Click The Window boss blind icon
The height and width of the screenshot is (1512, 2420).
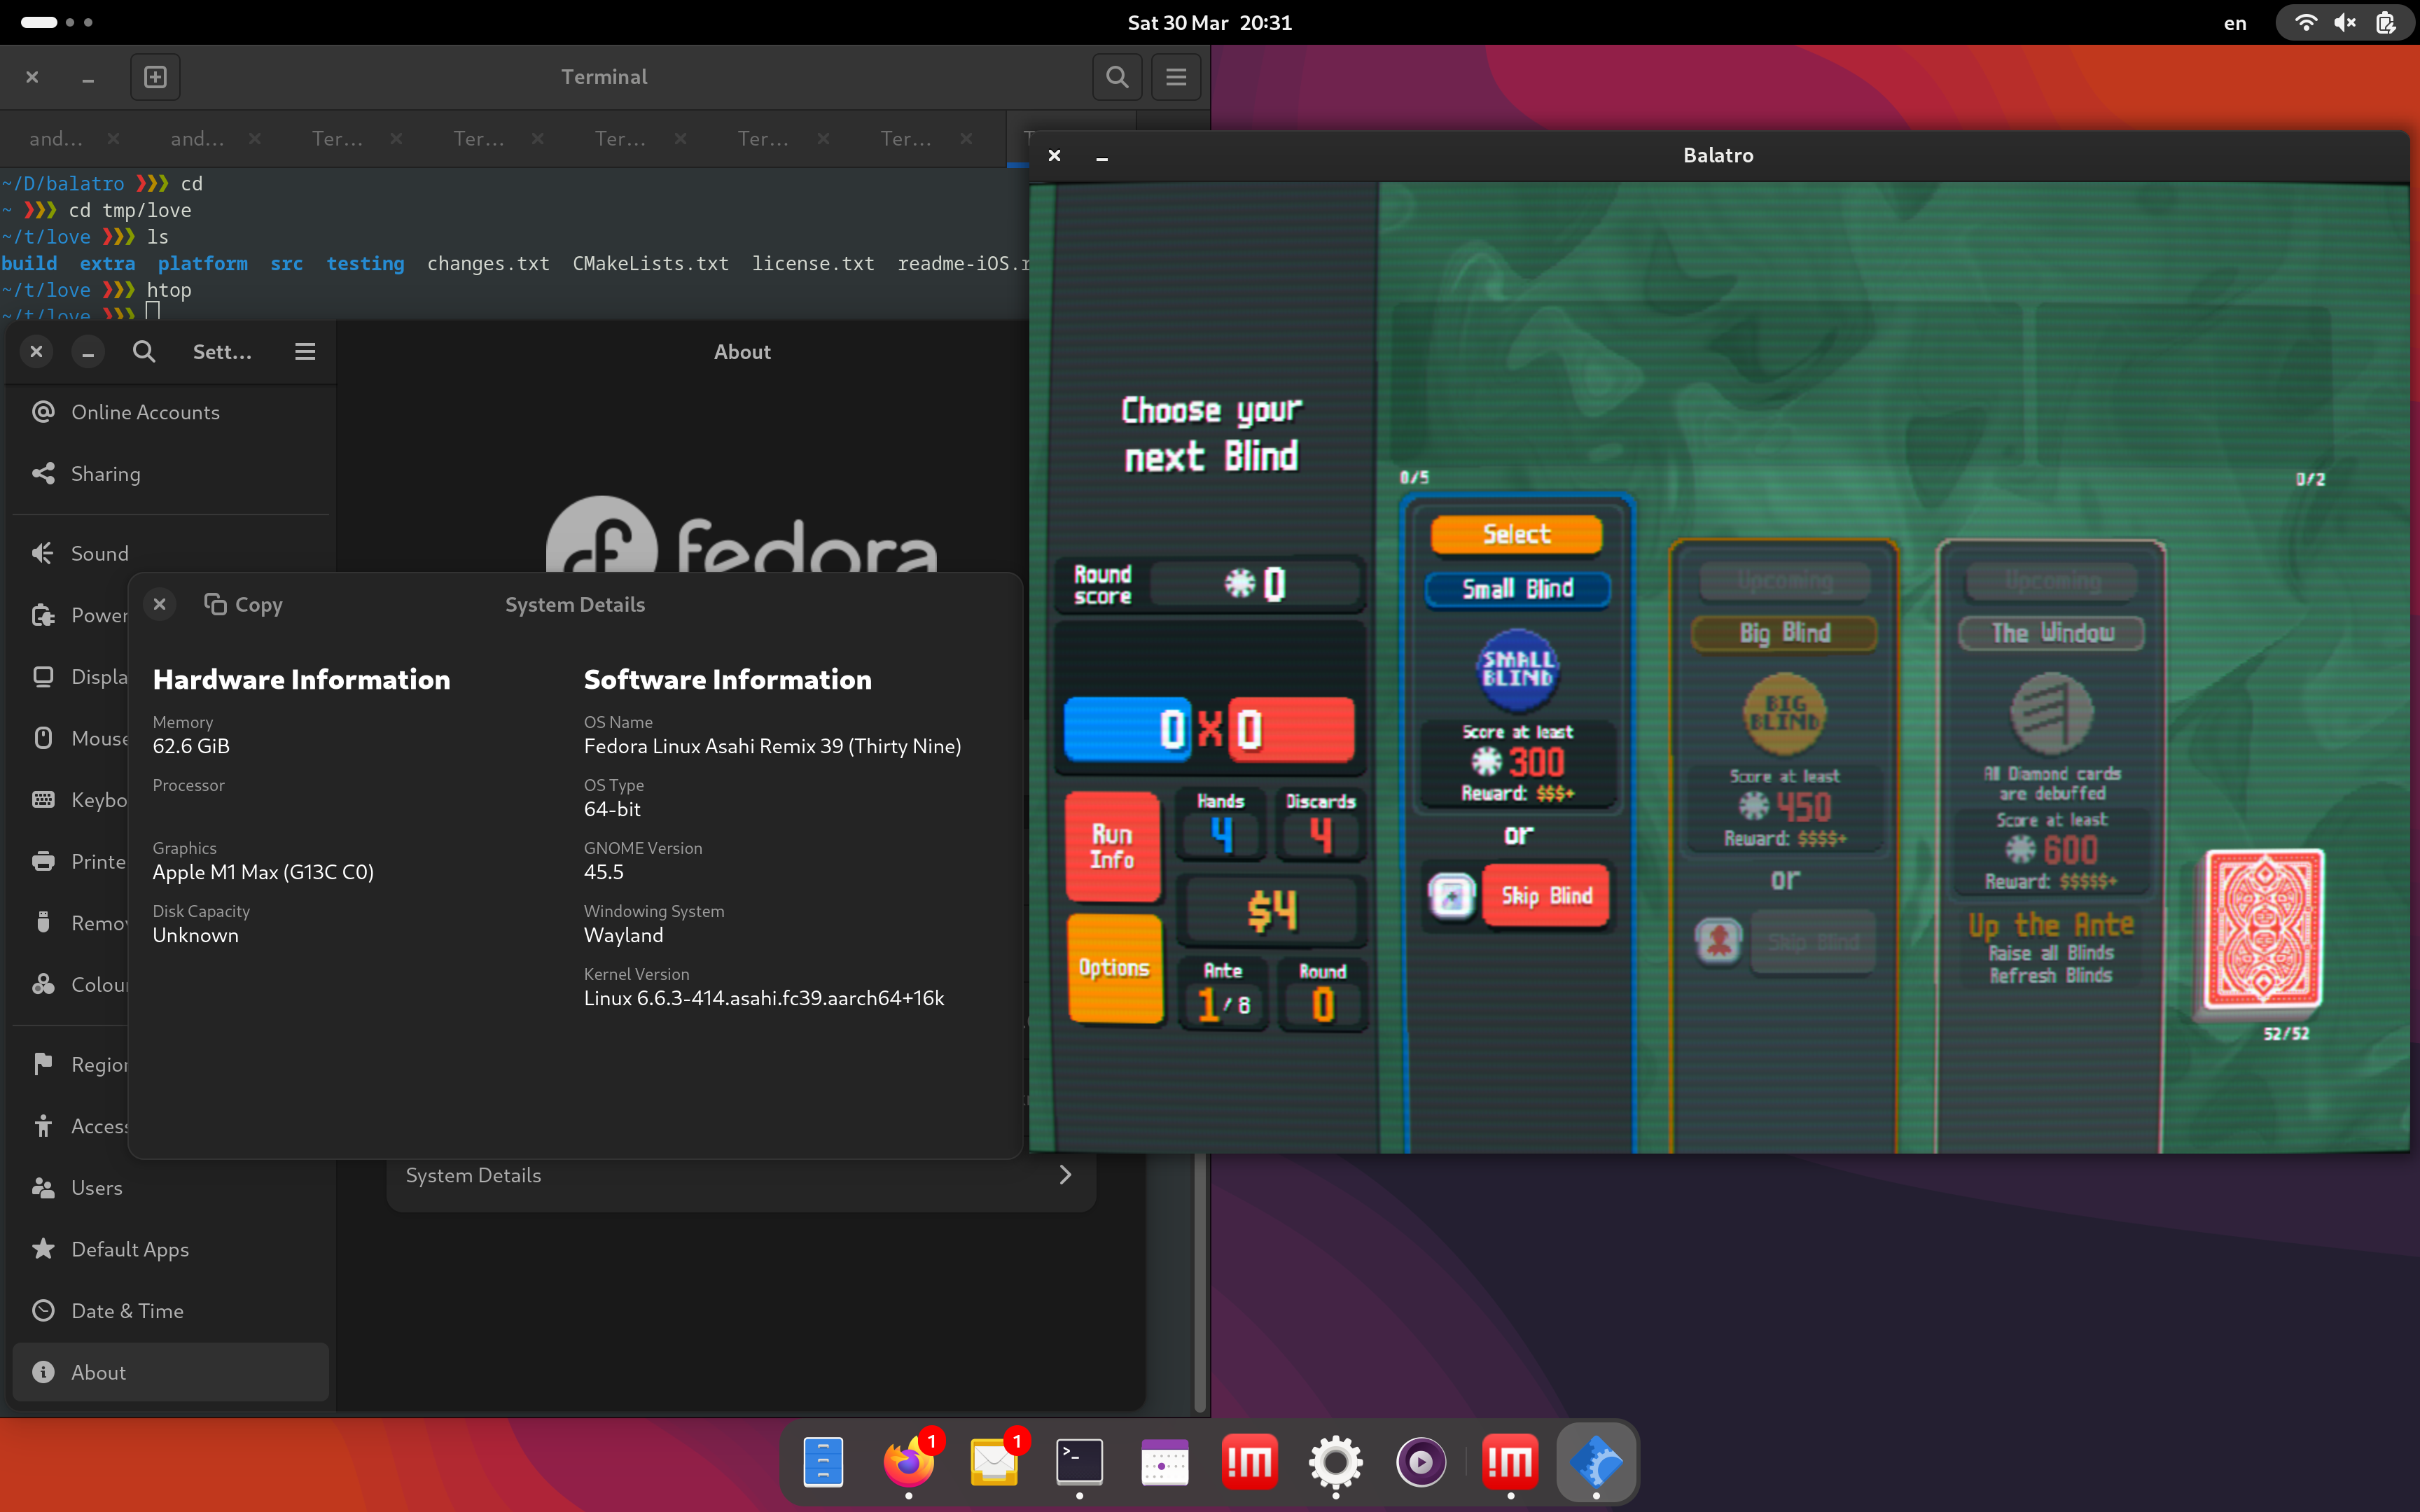pos(2051,714)
